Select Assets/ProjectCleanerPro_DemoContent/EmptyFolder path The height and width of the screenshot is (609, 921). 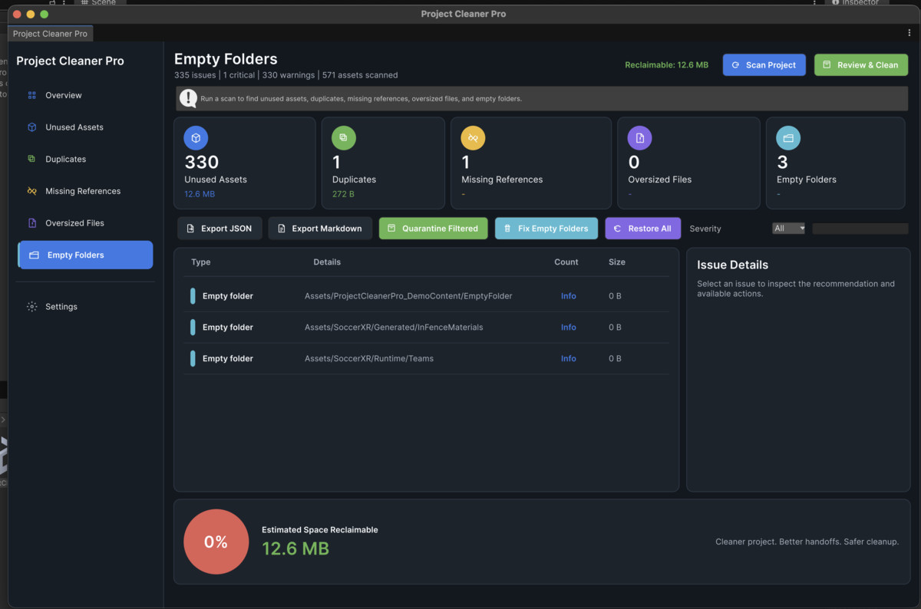click(408, 296)
